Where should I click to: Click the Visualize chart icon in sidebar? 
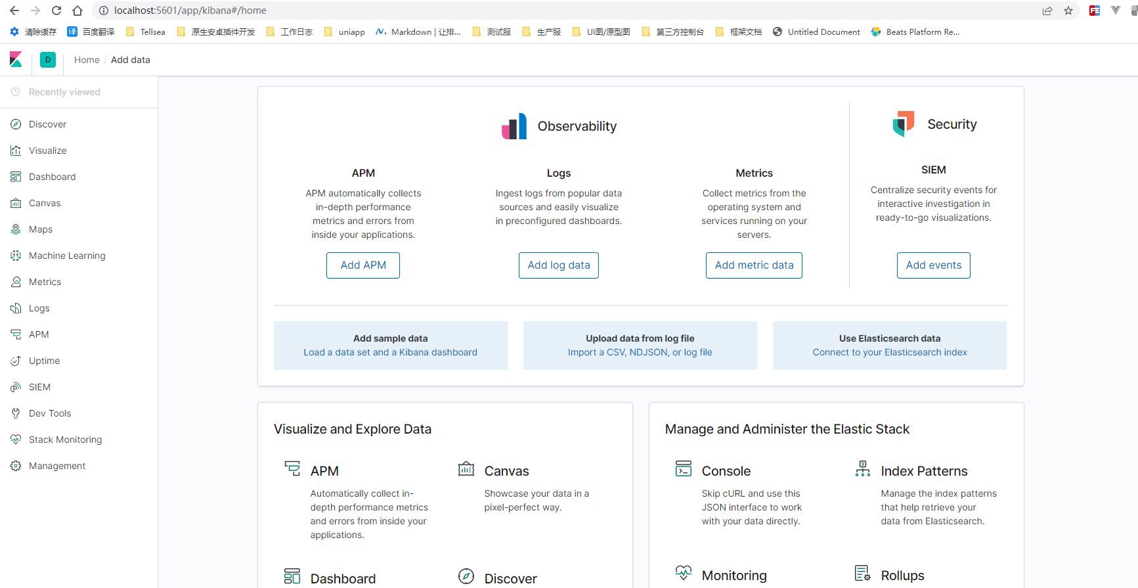tap(16, 150)
